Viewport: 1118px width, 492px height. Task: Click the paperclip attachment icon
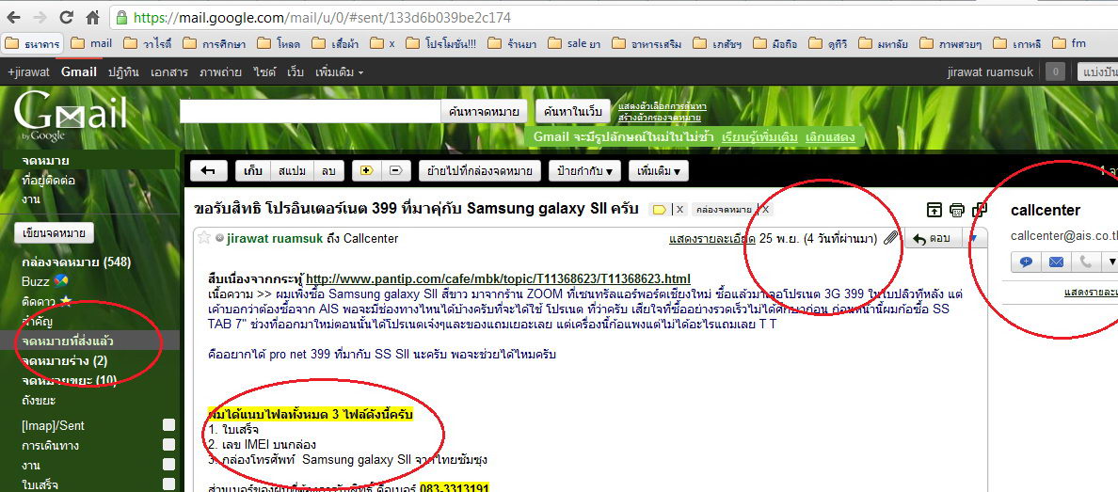click(890, 239)
